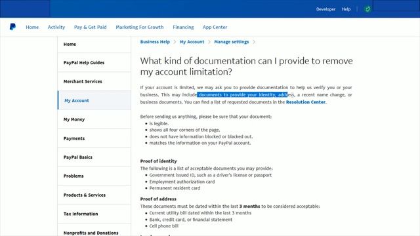
Task: Select Nonprofits and Donations in sidebar
Action: [x=94, y=230]
